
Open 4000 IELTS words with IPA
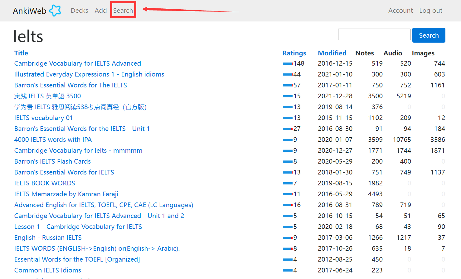coord(53,140)
